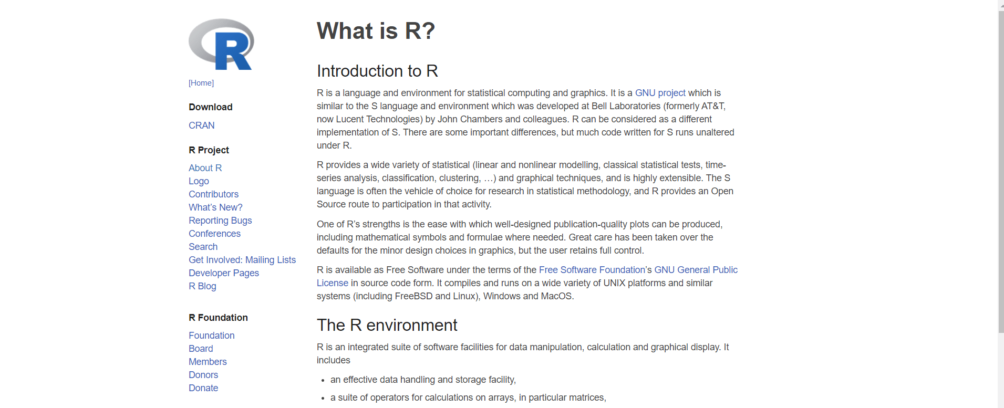Image resolution: width=1004 pixels, height=408 pixels.
Task: Open the Contributors page
Action: 213,194
